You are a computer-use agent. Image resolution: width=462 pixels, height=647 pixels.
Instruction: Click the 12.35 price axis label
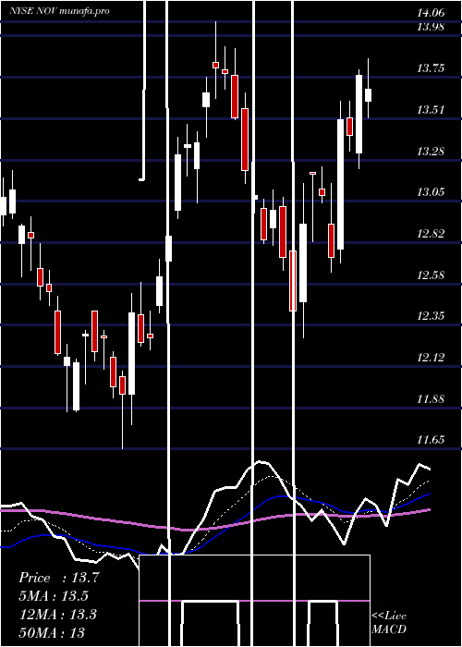(431, 316)
